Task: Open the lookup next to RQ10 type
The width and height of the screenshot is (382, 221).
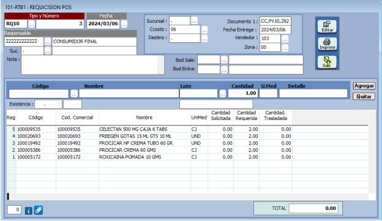Action: click(x=32, y=24)
